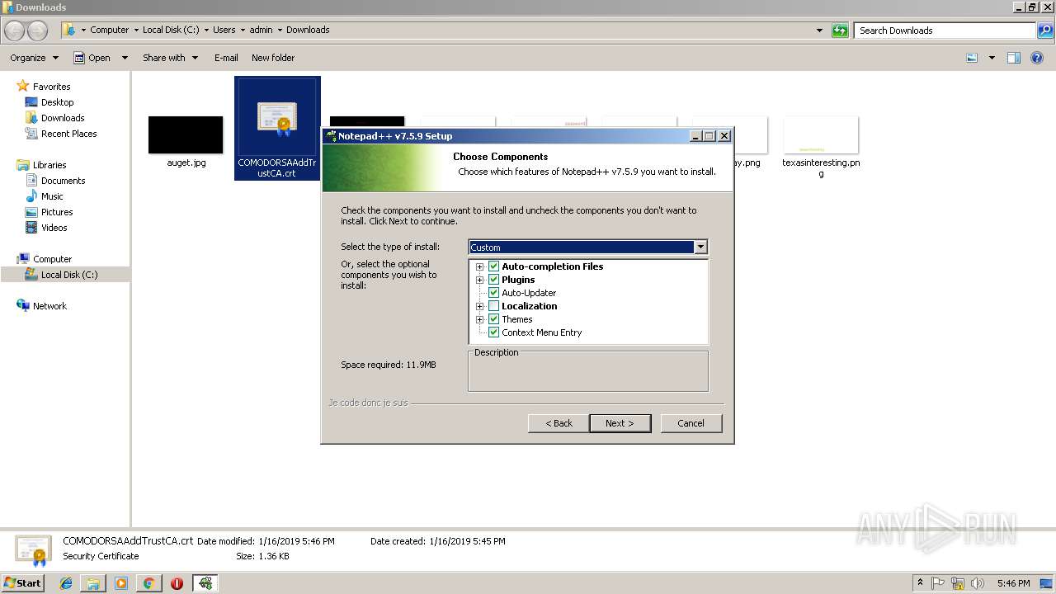Open the Network location
This screenshot has width=1056, height=594.
(x=49, y=306)
